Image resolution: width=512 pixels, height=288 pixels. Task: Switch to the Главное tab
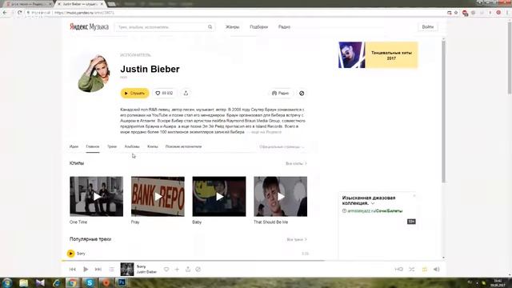click(93, 146)
